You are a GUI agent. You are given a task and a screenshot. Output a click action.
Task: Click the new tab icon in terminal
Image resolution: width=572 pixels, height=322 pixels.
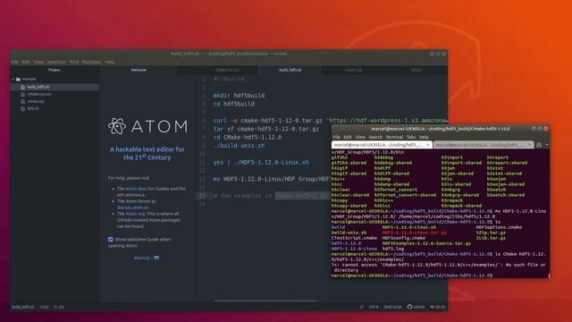pos(539,145)
